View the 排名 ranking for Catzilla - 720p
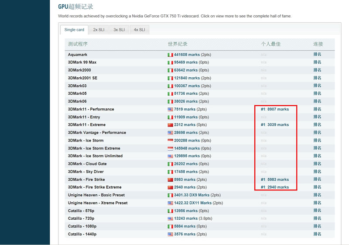 pyautogui.click(x=317, y=219)
